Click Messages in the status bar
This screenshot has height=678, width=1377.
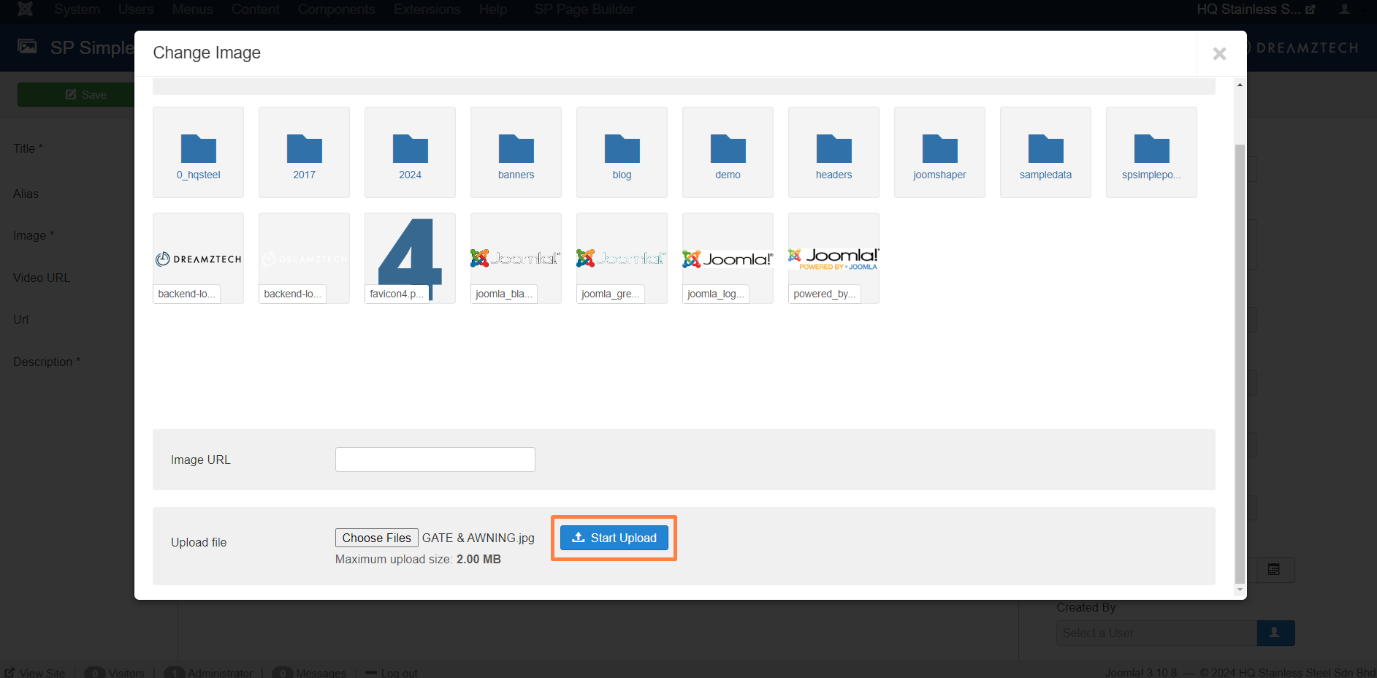[x=310, y=673]
